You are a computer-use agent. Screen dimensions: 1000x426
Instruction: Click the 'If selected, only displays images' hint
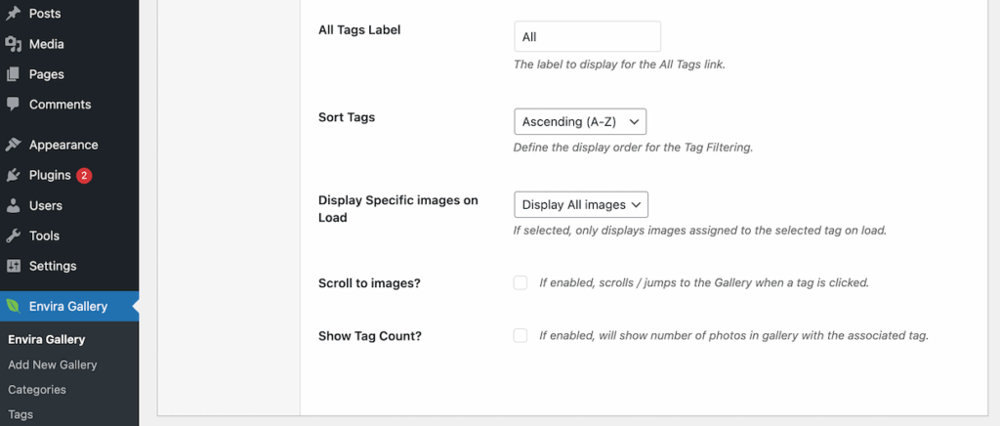(x=700, y=231)
